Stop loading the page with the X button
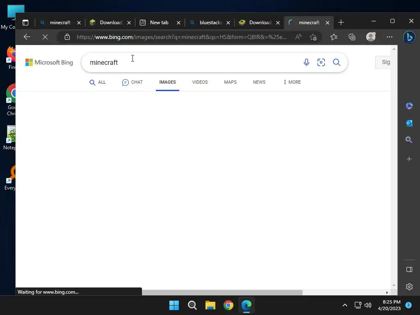Image resolution: width=420 pixels, height=315 pixels. 45,37
